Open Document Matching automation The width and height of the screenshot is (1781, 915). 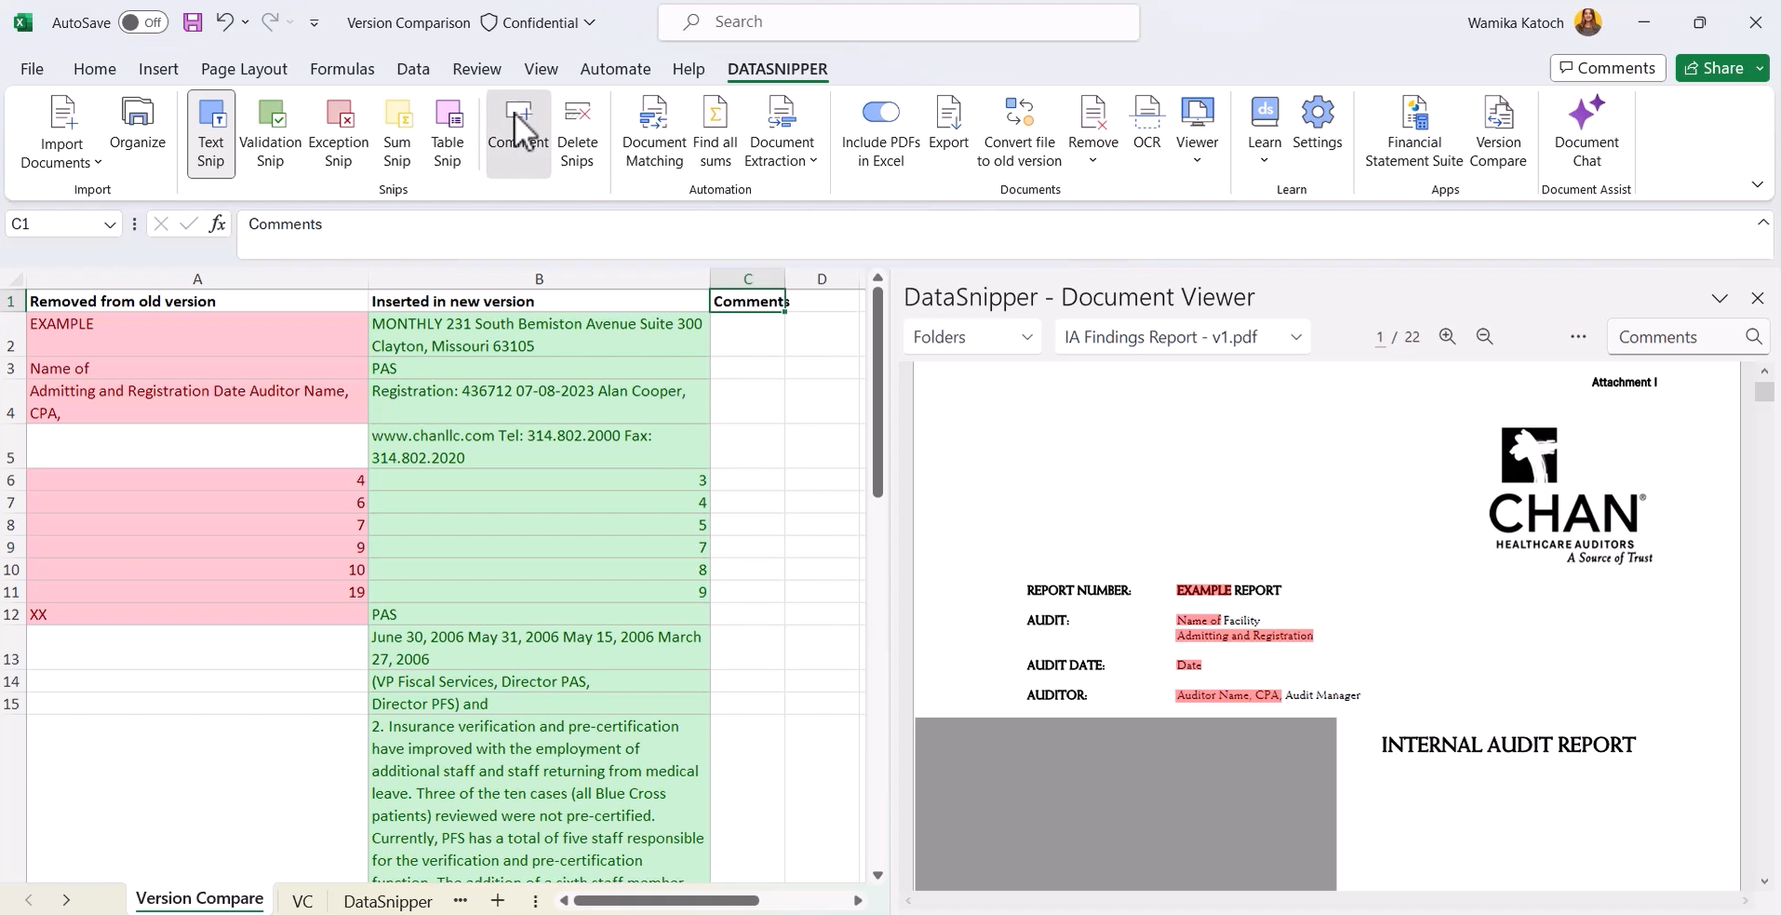coord(653,130)
